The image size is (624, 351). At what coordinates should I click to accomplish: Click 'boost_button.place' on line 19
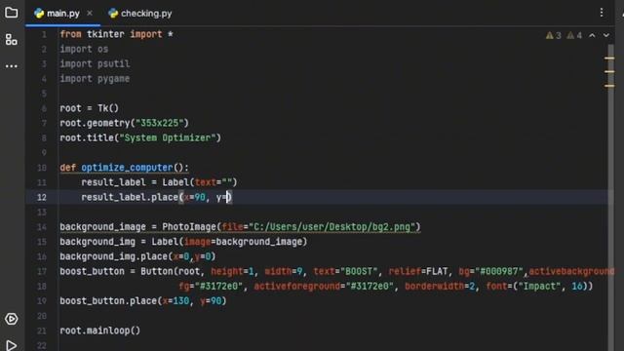click(x=108, y=301)
